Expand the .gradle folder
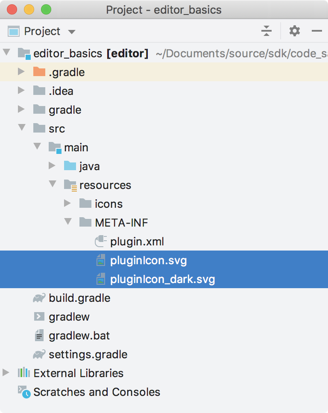Screen dimensions: 328x413 click(21, 72)
